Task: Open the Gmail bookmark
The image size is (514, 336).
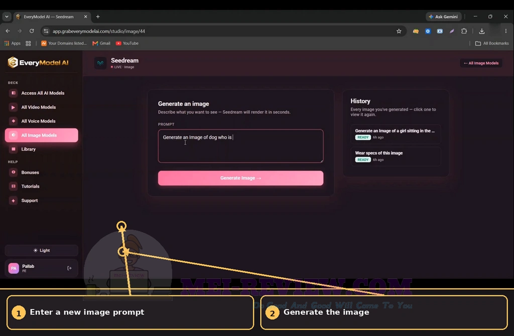Action: (x=101, y=43)
